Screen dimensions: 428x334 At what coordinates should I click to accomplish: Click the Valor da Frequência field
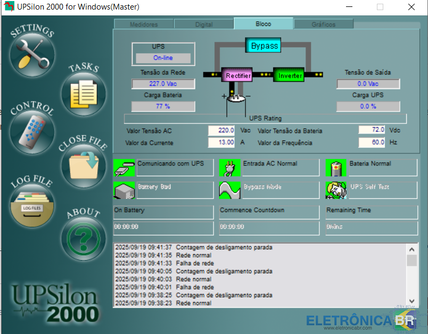372,143
